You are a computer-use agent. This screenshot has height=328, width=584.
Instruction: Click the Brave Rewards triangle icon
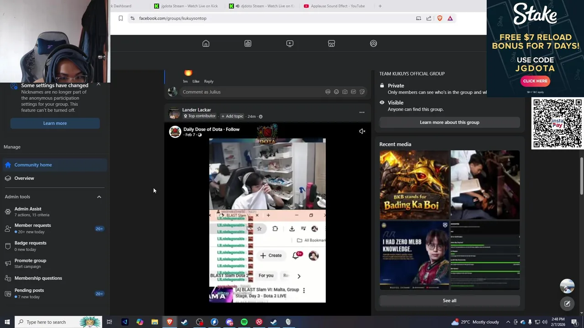pos(450,18)
